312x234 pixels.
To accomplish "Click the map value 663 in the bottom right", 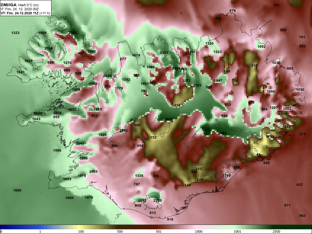I will [x=302, y=216].
